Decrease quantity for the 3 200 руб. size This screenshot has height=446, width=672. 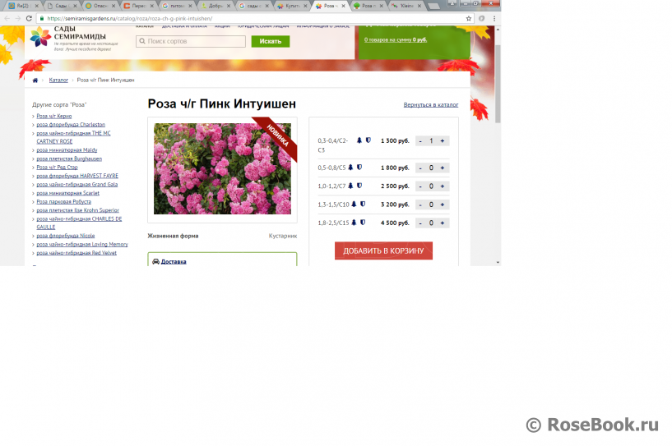[420, 205]
